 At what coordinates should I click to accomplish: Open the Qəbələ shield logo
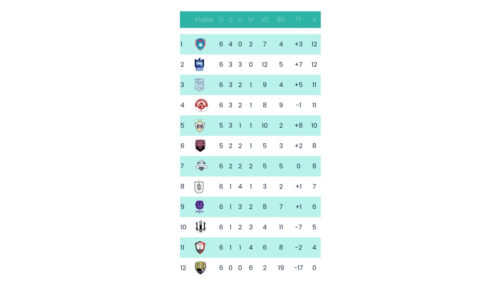(x=200, y=247)
